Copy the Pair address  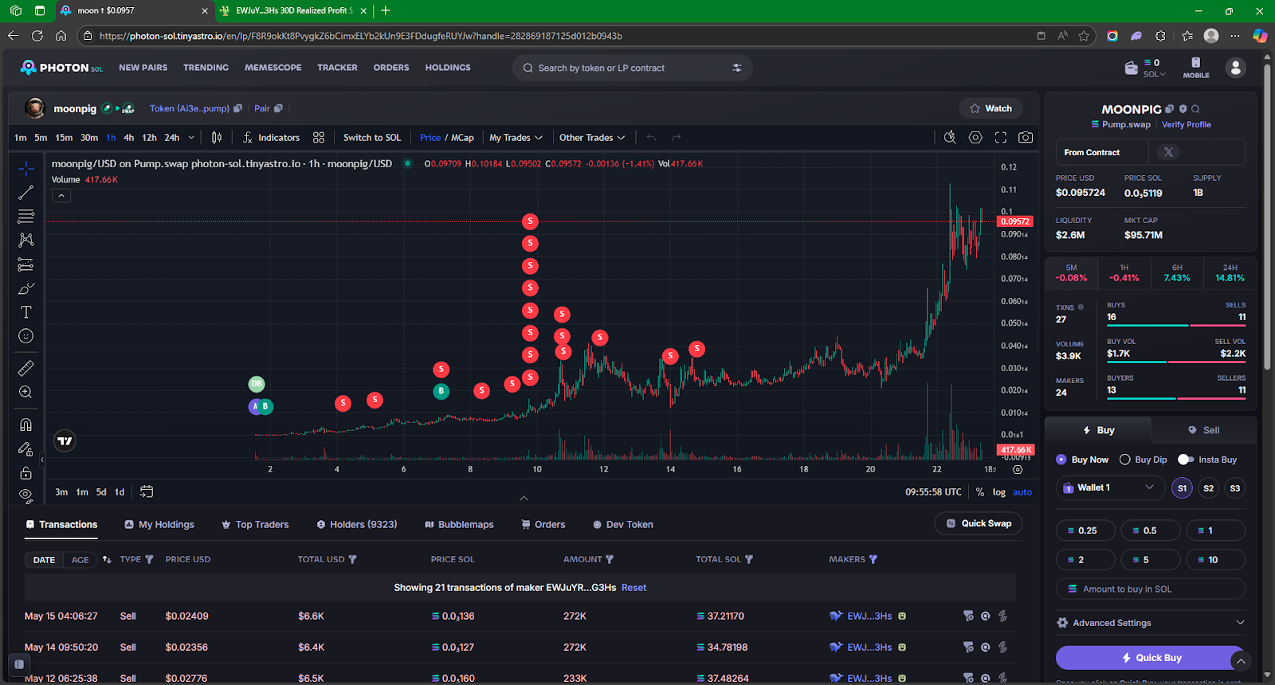coord(278,108)
